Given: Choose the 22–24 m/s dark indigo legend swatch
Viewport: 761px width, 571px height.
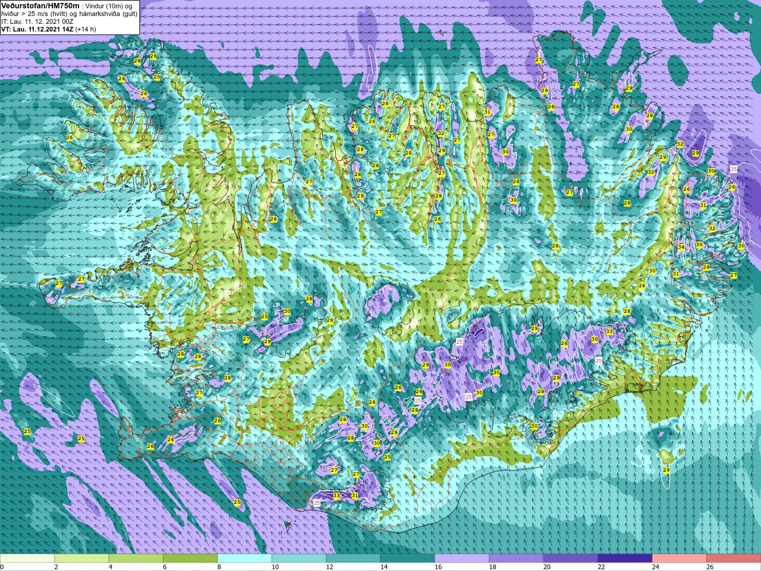Looking at the screenshot, I should (x=625, y=559).
